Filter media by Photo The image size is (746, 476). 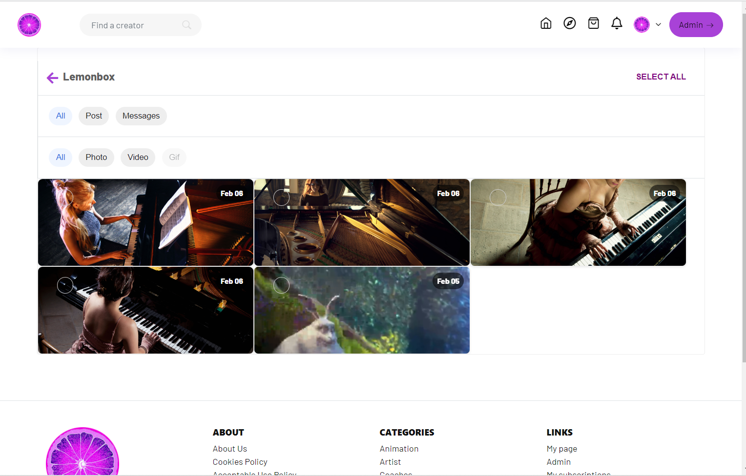96,158
